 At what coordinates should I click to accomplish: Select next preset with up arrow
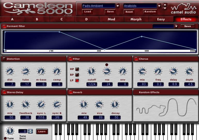tap(165, 5)
